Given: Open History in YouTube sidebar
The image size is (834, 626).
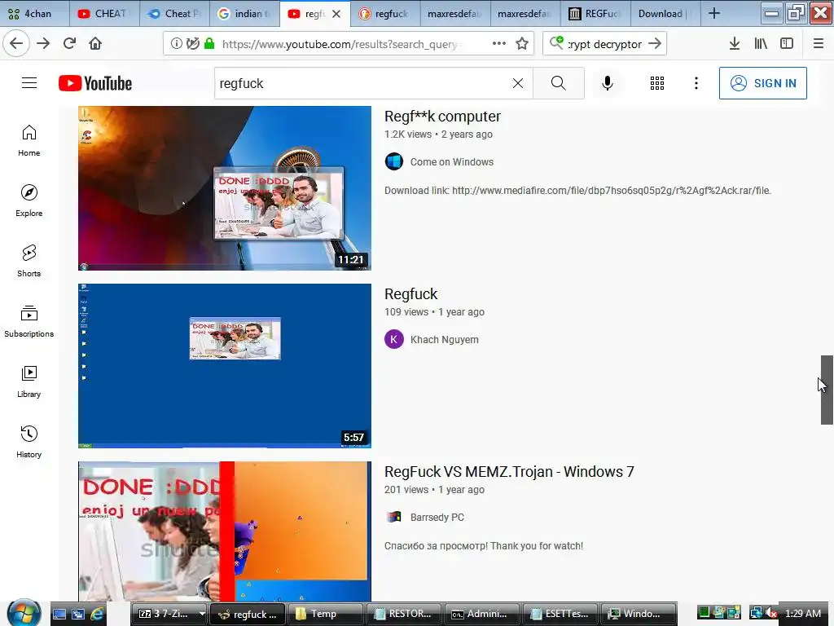Looking at the screenshot, I should pyautogui.click(x=29, y=442).
